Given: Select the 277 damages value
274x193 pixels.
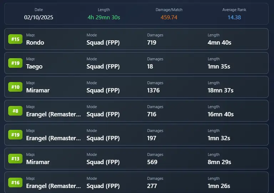Looking at the screenshot, I should pyautogui.click(x=152, y=186).
